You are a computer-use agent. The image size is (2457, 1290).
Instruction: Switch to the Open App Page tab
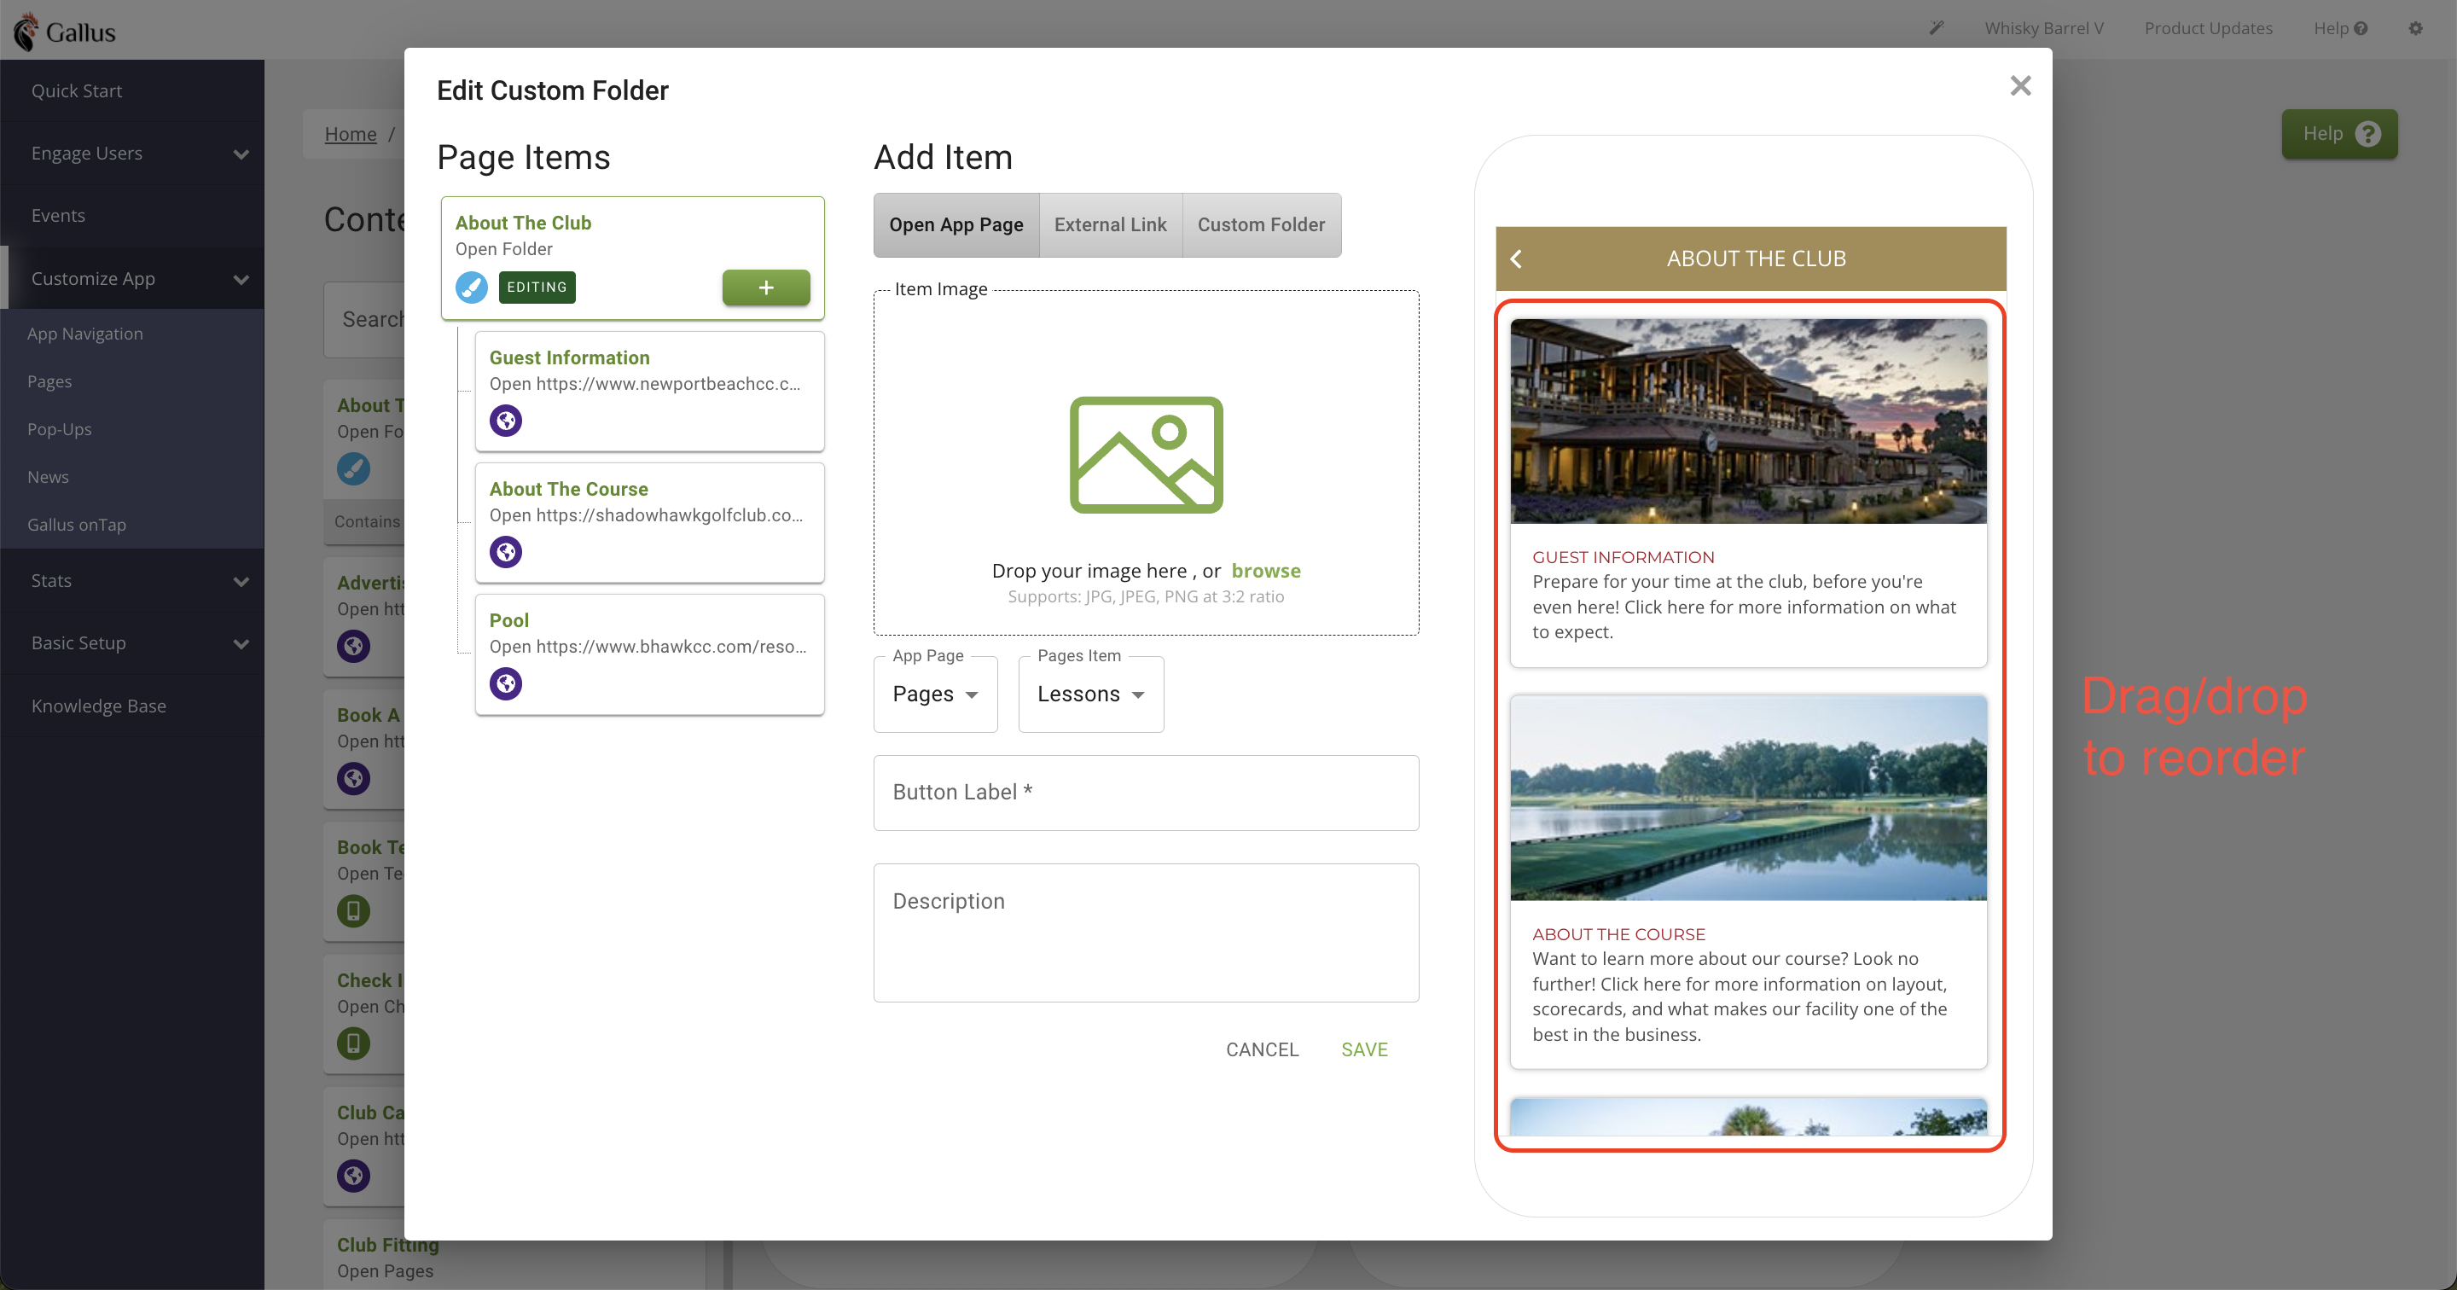tap(955, 225)
